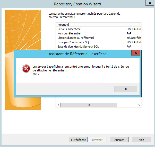Select the Chemin d'accès au référentiel row
The width and height of the screenshot is (155, 147).
(x=99, y=38)
